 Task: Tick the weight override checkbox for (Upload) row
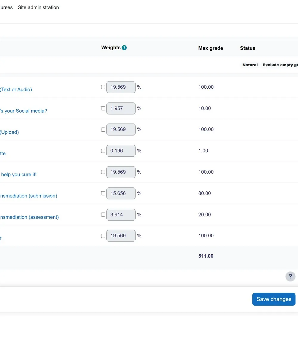pos(103,130)
